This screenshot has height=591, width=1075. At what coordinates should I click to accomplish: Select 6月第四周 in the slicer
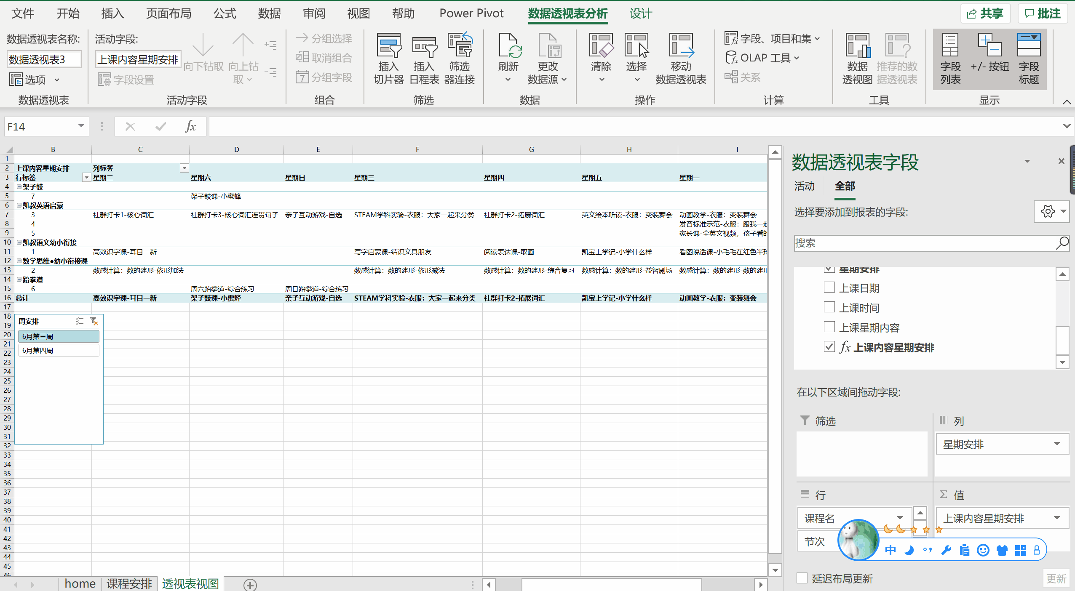[x=59, y=350]
